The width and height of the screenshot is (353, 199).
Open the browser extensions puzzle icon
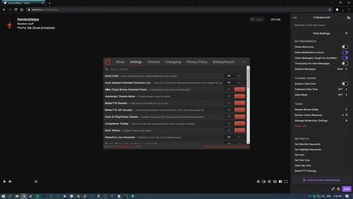point(337,10)
